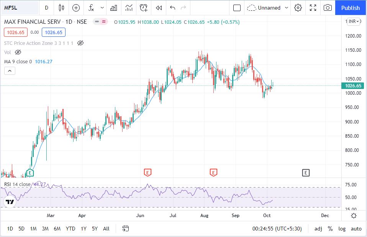Image resolution: width=367 pixels, height=237 pixels.
Task: Select the 6M time range
Action: pyautogui.click(x=57, y=229)
